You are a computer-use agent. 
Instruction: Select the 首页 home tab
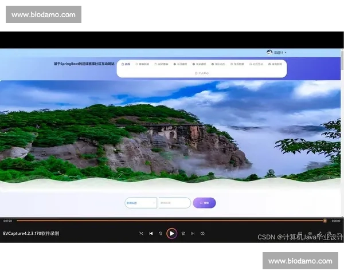[x=126, y=64]
